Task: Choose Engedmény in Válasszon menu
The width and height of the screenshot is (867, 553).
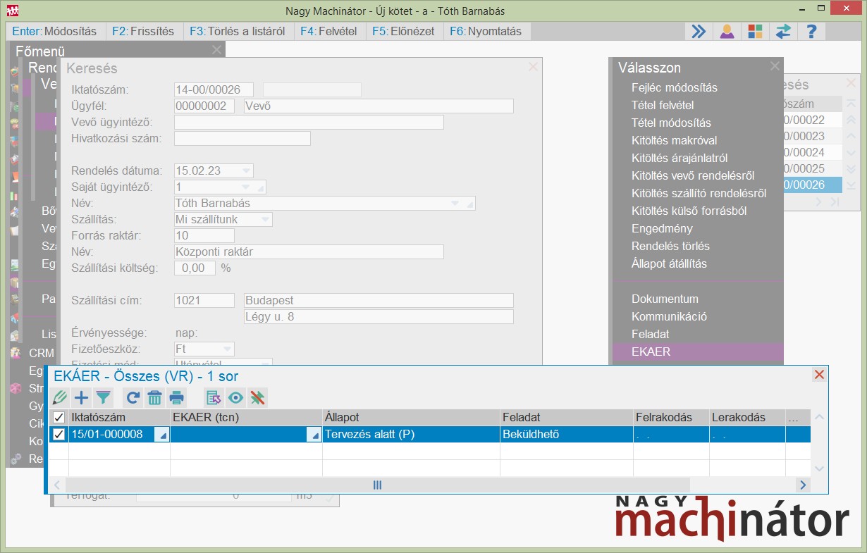Action: tap(662, 228)
